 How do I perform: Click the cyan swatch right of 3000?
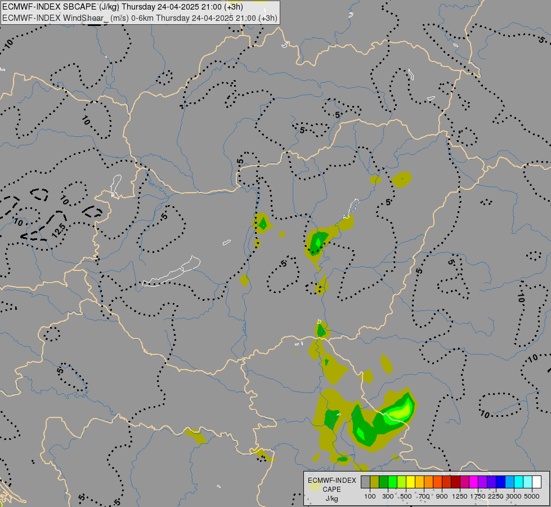(519, 482)
